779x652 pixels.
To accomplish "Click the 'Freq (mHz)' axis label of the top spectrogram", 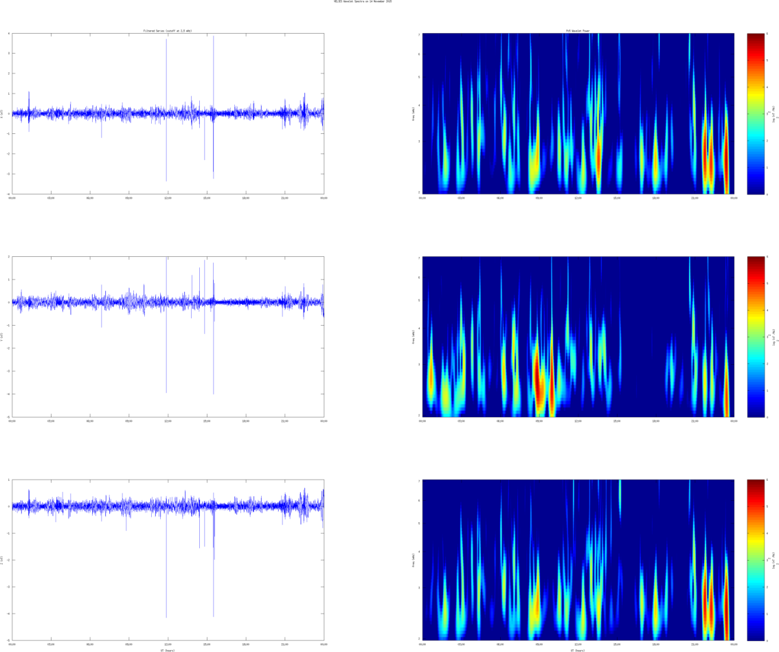I will coord(413,114).
